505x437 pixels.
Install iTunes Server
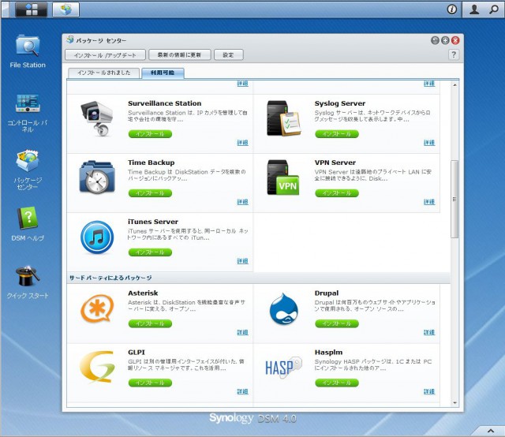[x=150, y=252]
